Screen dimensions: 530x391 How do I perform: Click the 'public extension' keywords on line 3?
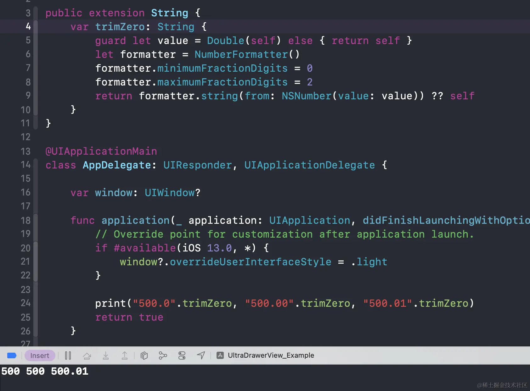95,13
